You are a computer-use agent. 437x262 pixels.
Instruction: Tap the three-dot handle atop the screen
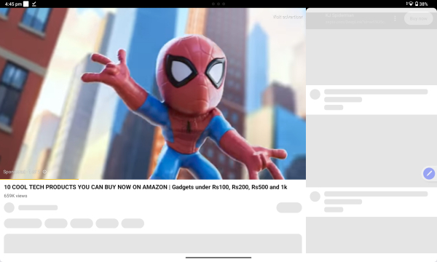pyautogui.click(x=219, y=4)
